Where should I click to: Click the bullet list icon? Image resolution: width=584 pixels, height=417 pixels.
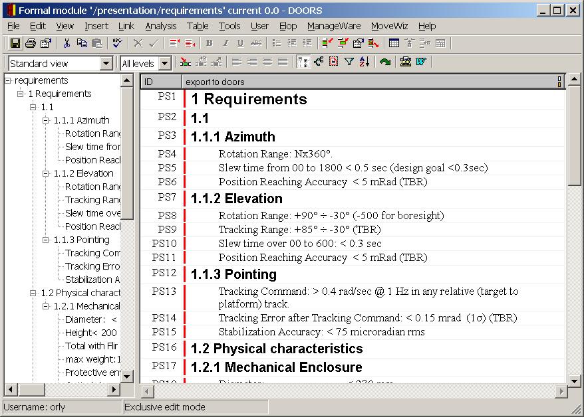pyautogui.click(x=276, y=43)
